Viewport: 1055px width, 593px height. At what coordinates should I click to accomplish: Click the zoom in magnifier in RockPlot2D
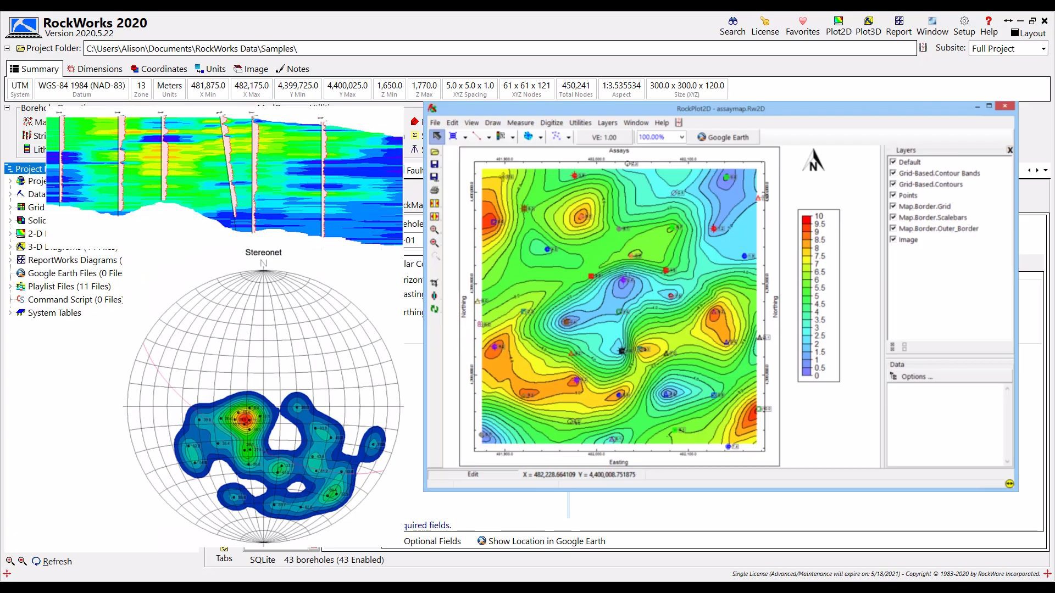[434, 230]
